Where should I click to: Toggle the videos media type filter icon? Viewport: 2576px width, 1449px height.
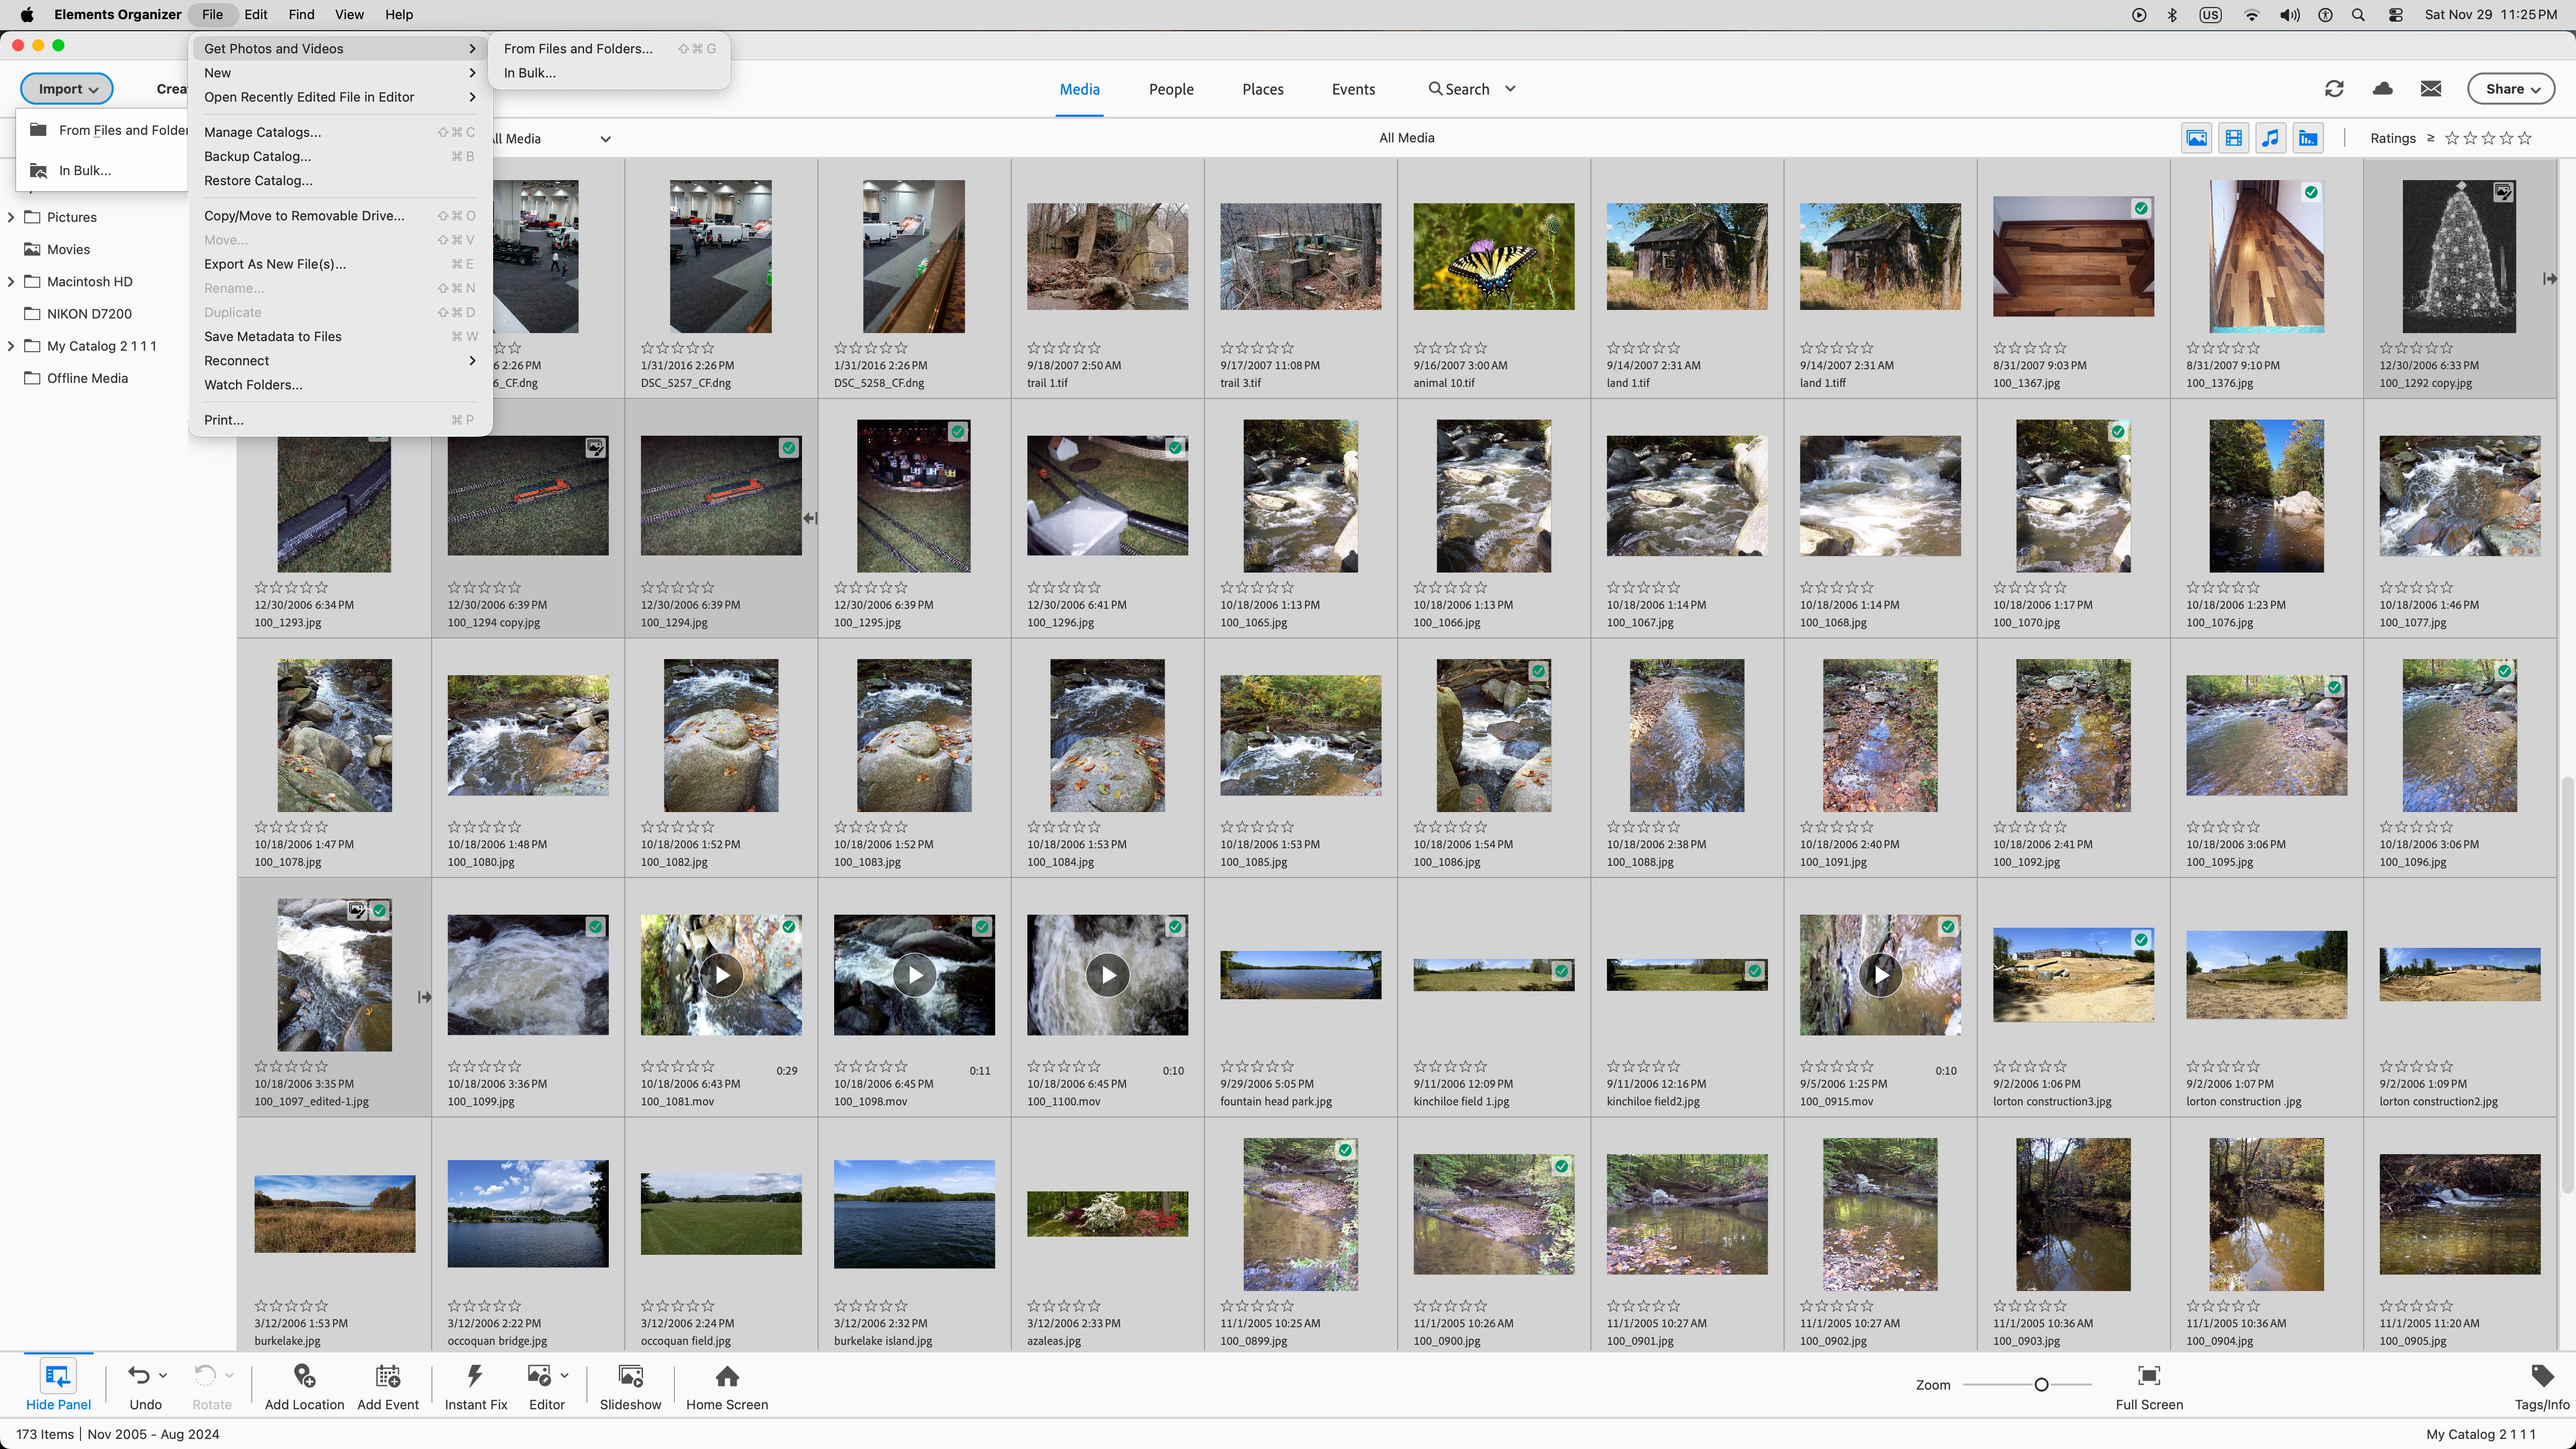point(2233,138)
